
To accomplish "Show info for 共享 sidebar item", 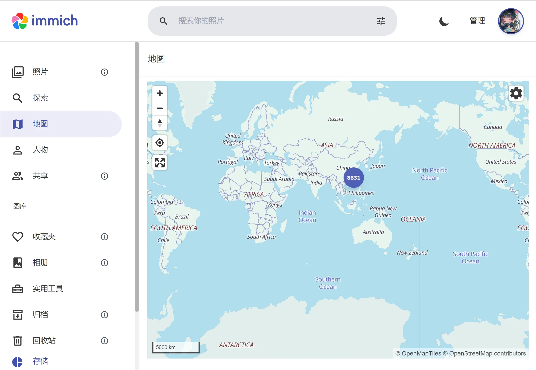I will tap(104, 176).
